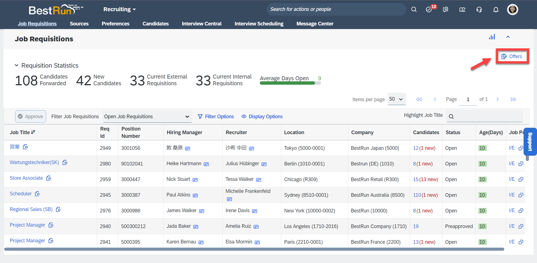The height and width of the screenshot is (263, 537).
Task: Click copy icon next to Store Associate
Action: point(49,178)
